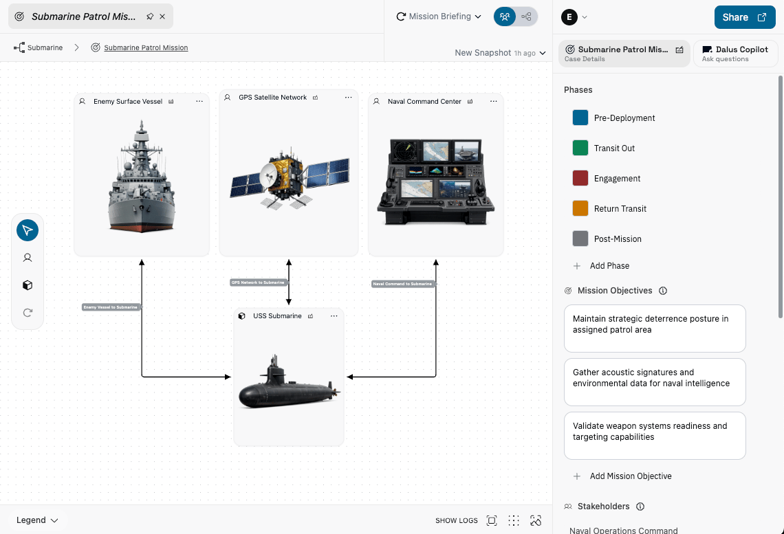Viewport: 784px width, 534px height.
Task: Click the Enemy Vessel to Submarine connection label
Action: pyautogui.click(x=111, y=307)
